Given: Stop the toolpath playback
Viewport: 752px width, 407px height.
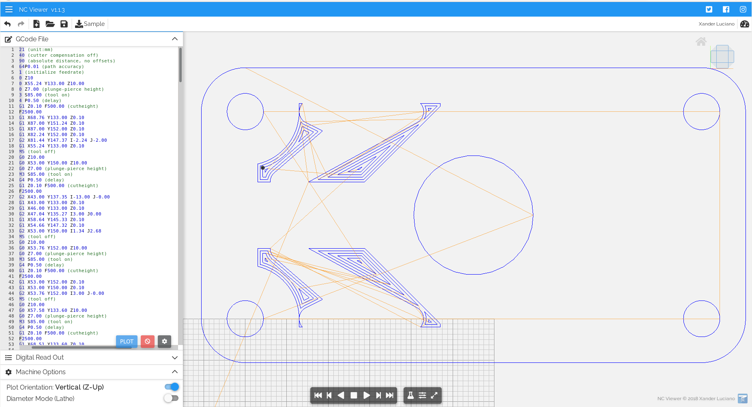Looking at the screenshot, I should (x=354, y=395).
